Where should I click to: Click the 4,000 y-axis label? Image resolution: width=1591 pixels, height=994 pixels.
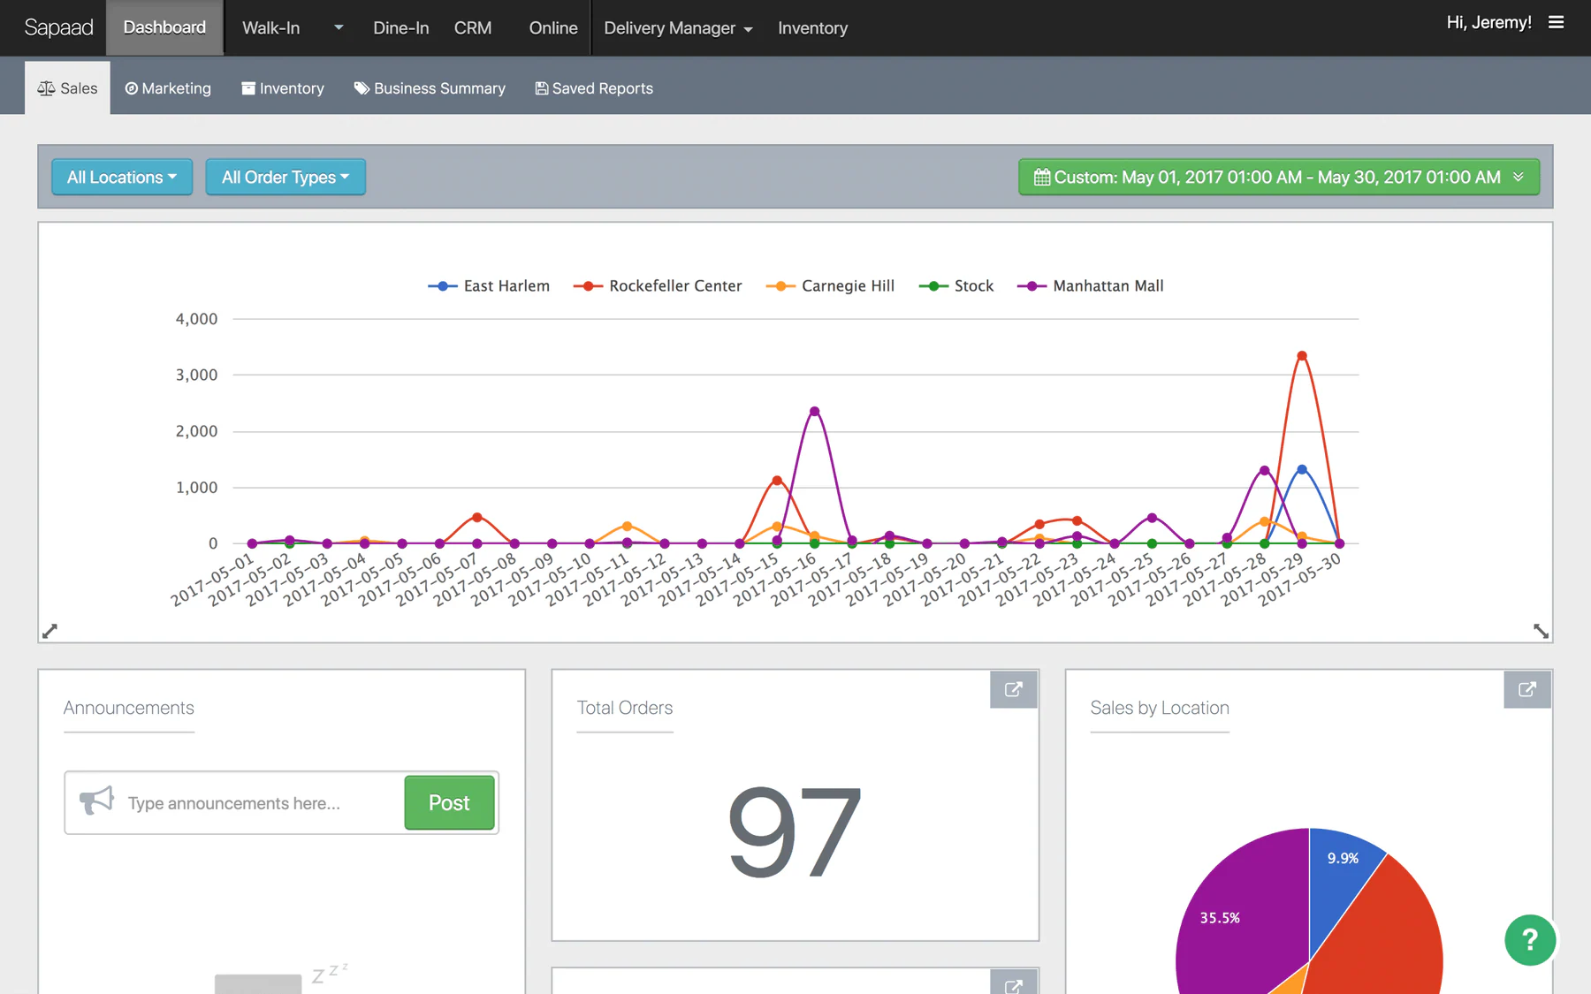[196, 319]
